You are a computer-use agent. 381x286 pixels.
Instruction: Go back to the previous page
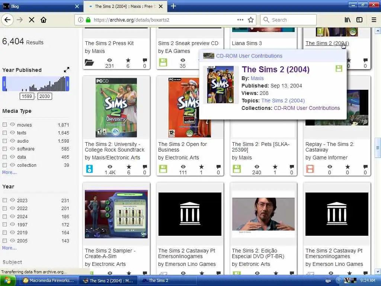[x=7, y=20]
